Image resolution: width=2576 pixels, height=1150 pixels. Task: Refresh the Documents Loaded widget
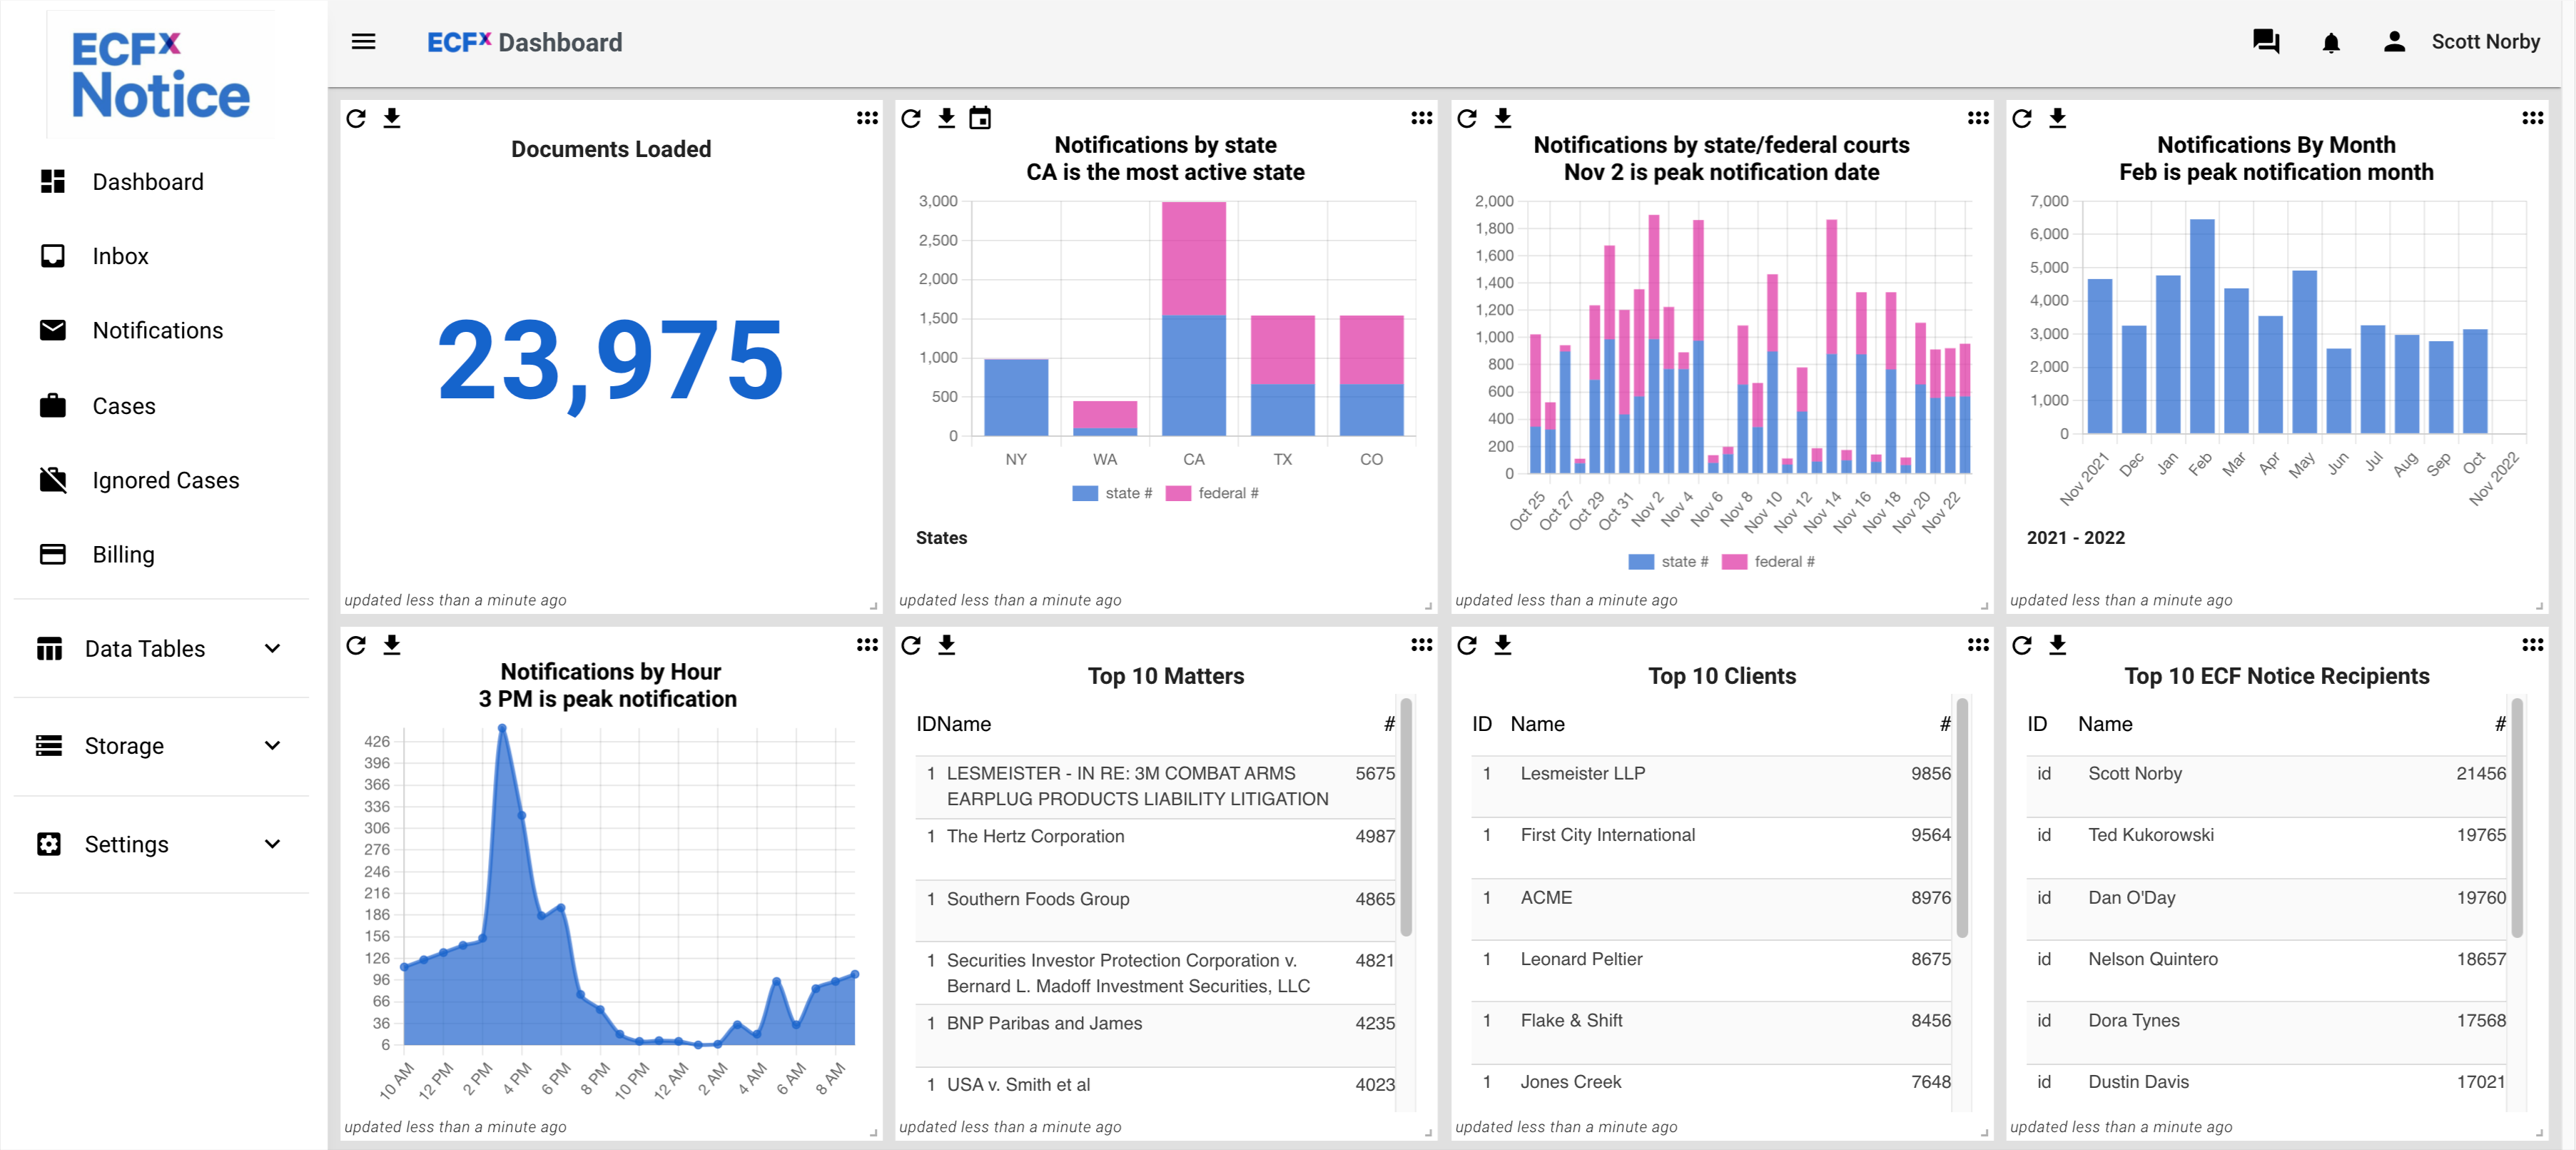click(356, 119)
